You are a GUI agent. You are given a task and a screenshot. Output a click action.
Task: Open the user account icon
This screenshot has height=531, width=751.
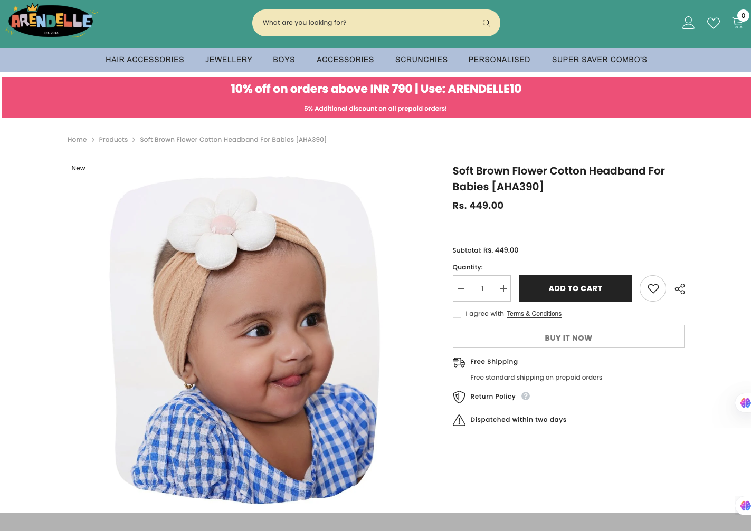pyautogui.click(x=688, y=23)
